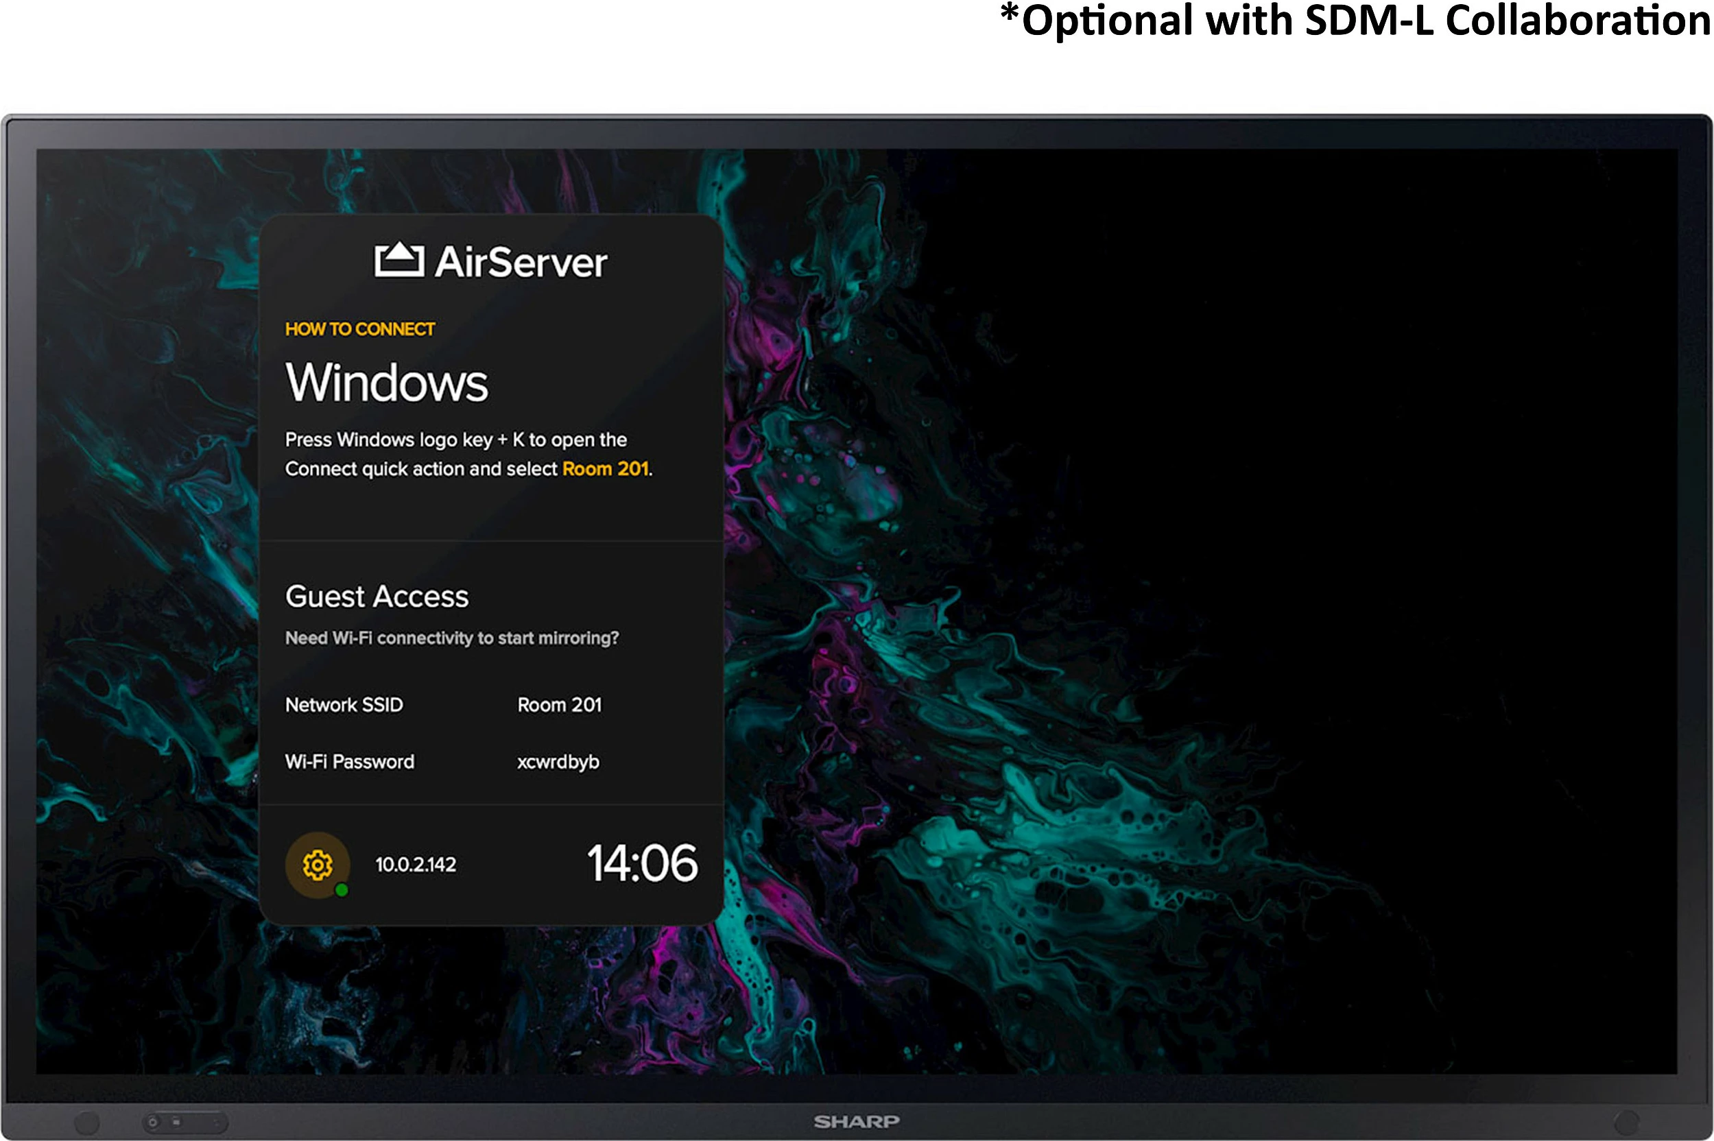Click the round button on right bezel
This screenshot has width=1714, height=1141.
[x=1626, y=1121]
